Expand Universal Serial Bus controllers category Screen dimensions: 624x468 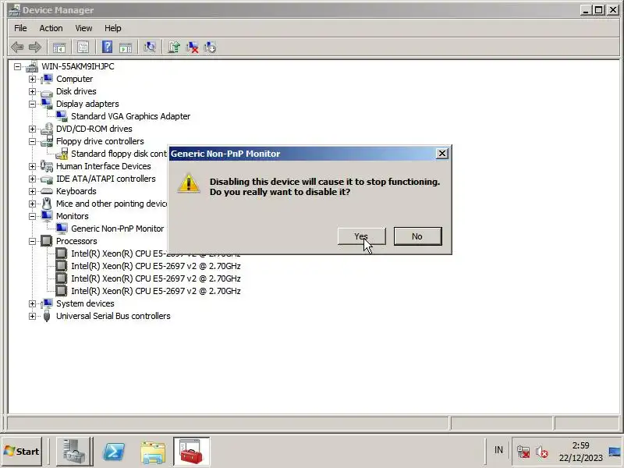pyautogui.click(x=32, y=317)
